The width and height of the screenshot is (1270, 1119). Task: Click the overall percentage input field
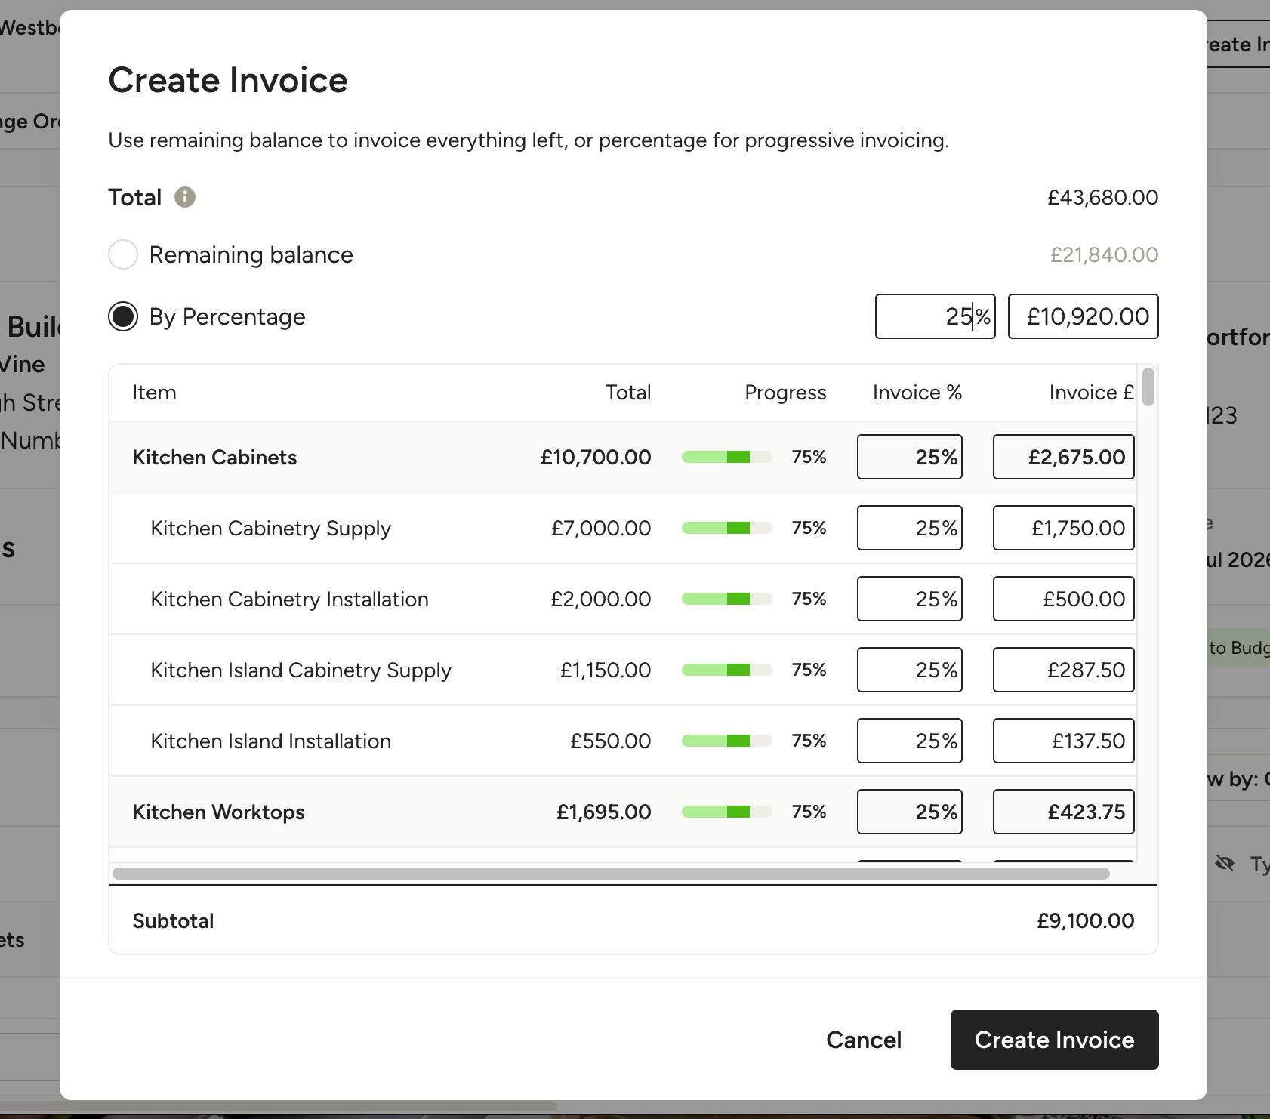[935, 316]
